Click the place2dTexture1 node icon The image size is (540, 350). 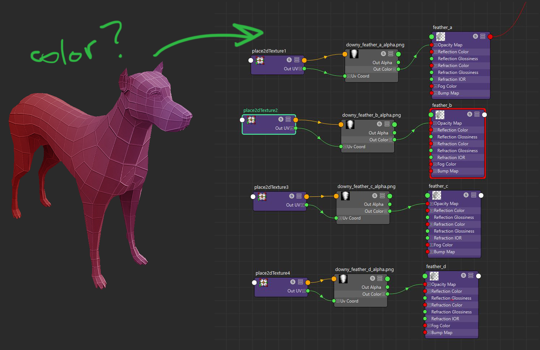tap(260, 61)
